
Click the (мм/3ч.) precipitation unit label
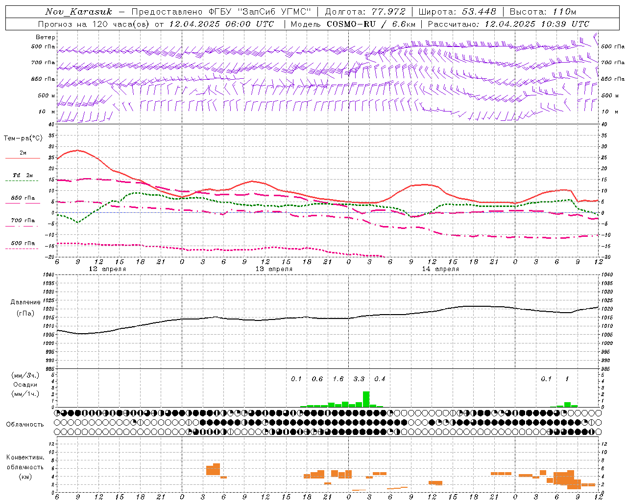click(x=25, y=375)
